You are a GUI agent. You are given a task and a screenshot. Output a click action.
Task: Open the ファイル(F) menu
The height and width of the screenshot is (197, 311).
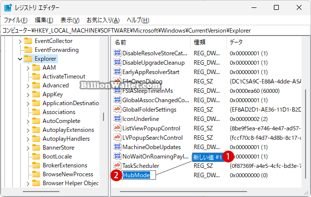[16, 20]
